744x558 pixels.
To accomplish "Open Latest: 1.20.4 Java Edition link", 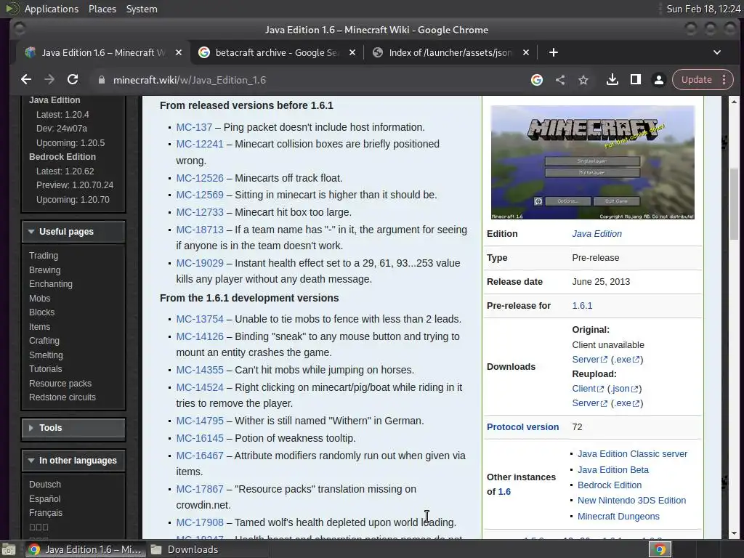I will 62,114.
